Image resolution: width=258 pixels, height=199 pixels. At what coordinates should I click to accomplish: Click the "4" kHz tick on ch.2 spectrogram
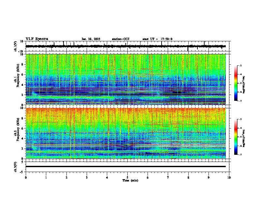22,139
